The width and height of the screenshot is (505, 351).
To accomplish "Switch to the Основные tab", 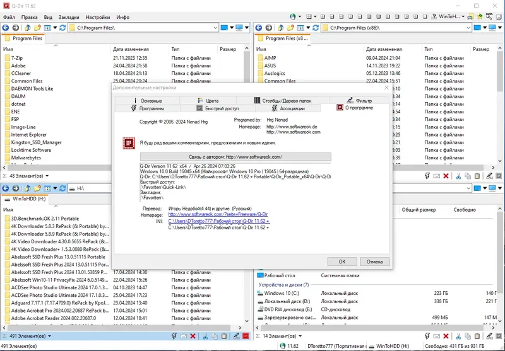I will click(147, 101).
